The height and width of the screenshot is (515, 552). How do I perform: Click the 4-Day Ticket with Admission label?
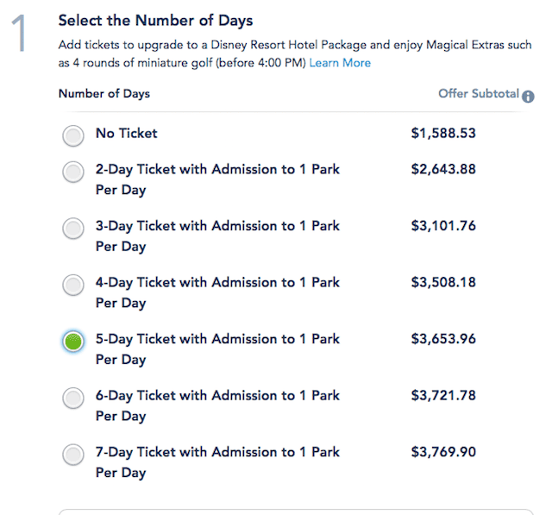pyautogui.click(x=217, y=292)
